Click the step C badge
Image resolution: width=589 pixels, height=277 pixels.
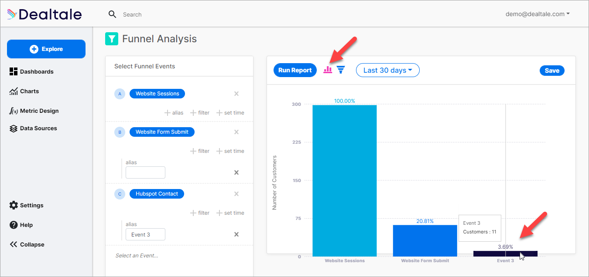click(120, 194)
